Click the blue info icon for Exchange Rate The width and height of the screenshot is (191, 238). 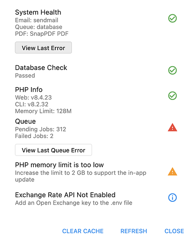(x=172, y=198)
